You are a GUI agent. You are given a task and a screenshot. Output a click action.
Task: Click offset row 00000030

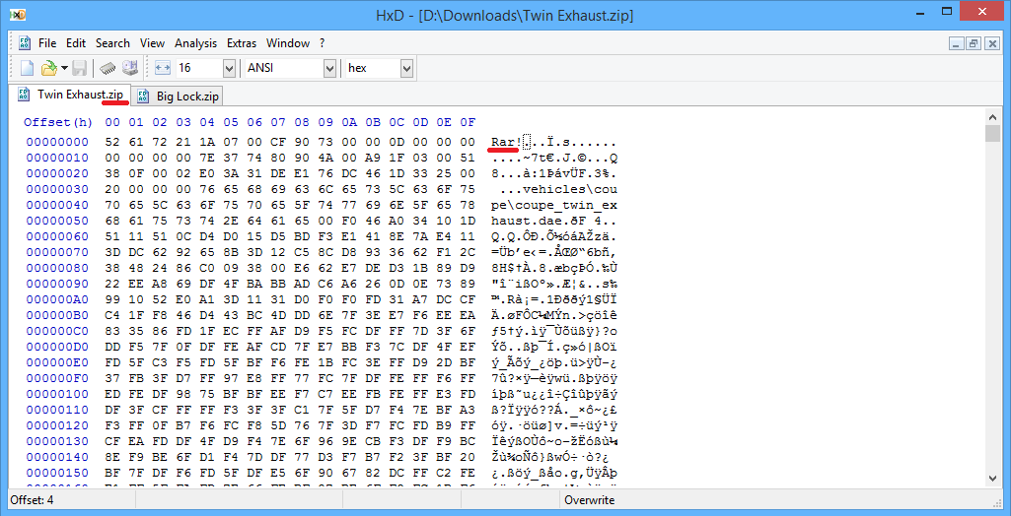pyautogui.click(x=57, y=189)
